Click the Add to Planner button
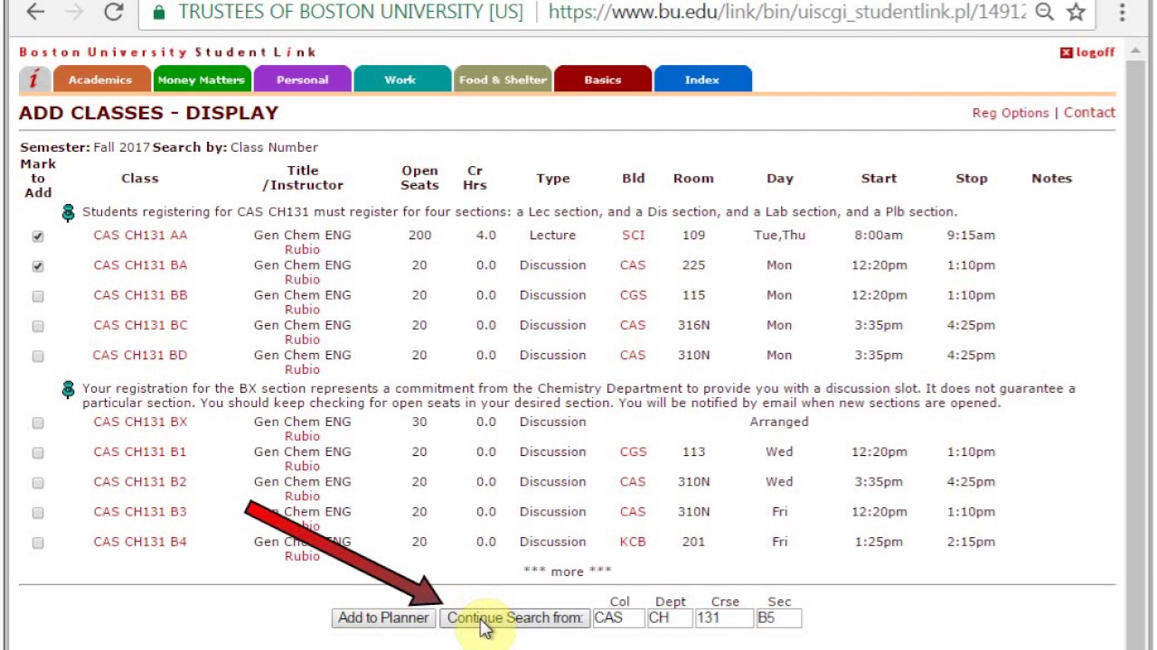The width and height of the screenshot is (1157, 650). (383, 618)
